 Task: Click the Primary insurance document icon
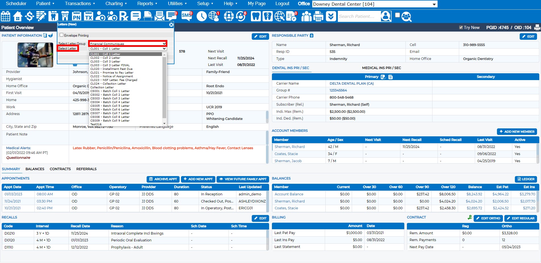click(x=390, y=77)
